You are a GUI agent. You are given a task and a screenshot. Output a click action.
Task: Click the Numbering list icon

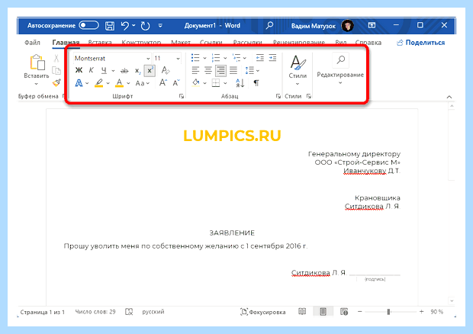coord(216,58)
